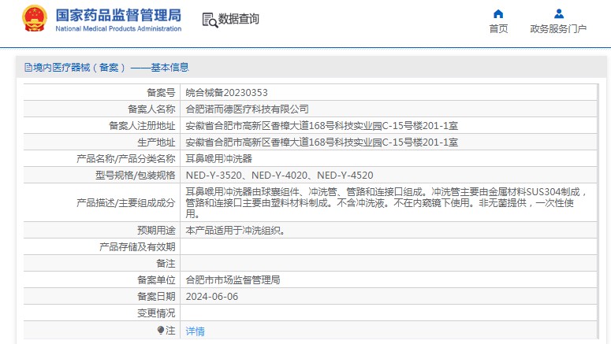Select product name 耳鼻喉用冲洗器
The image size is (611, 344).
click(x=219, y=159)
